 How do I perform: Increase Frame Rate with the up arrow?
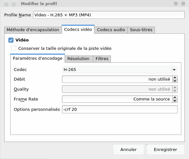(x=175, y=97)
